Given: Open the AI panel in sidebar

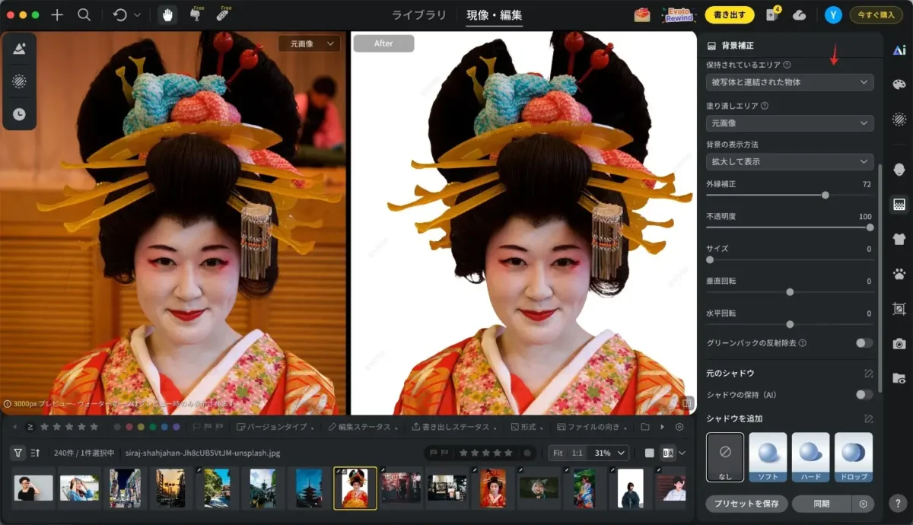Looking at the screenshot, I should pos(899,50).
